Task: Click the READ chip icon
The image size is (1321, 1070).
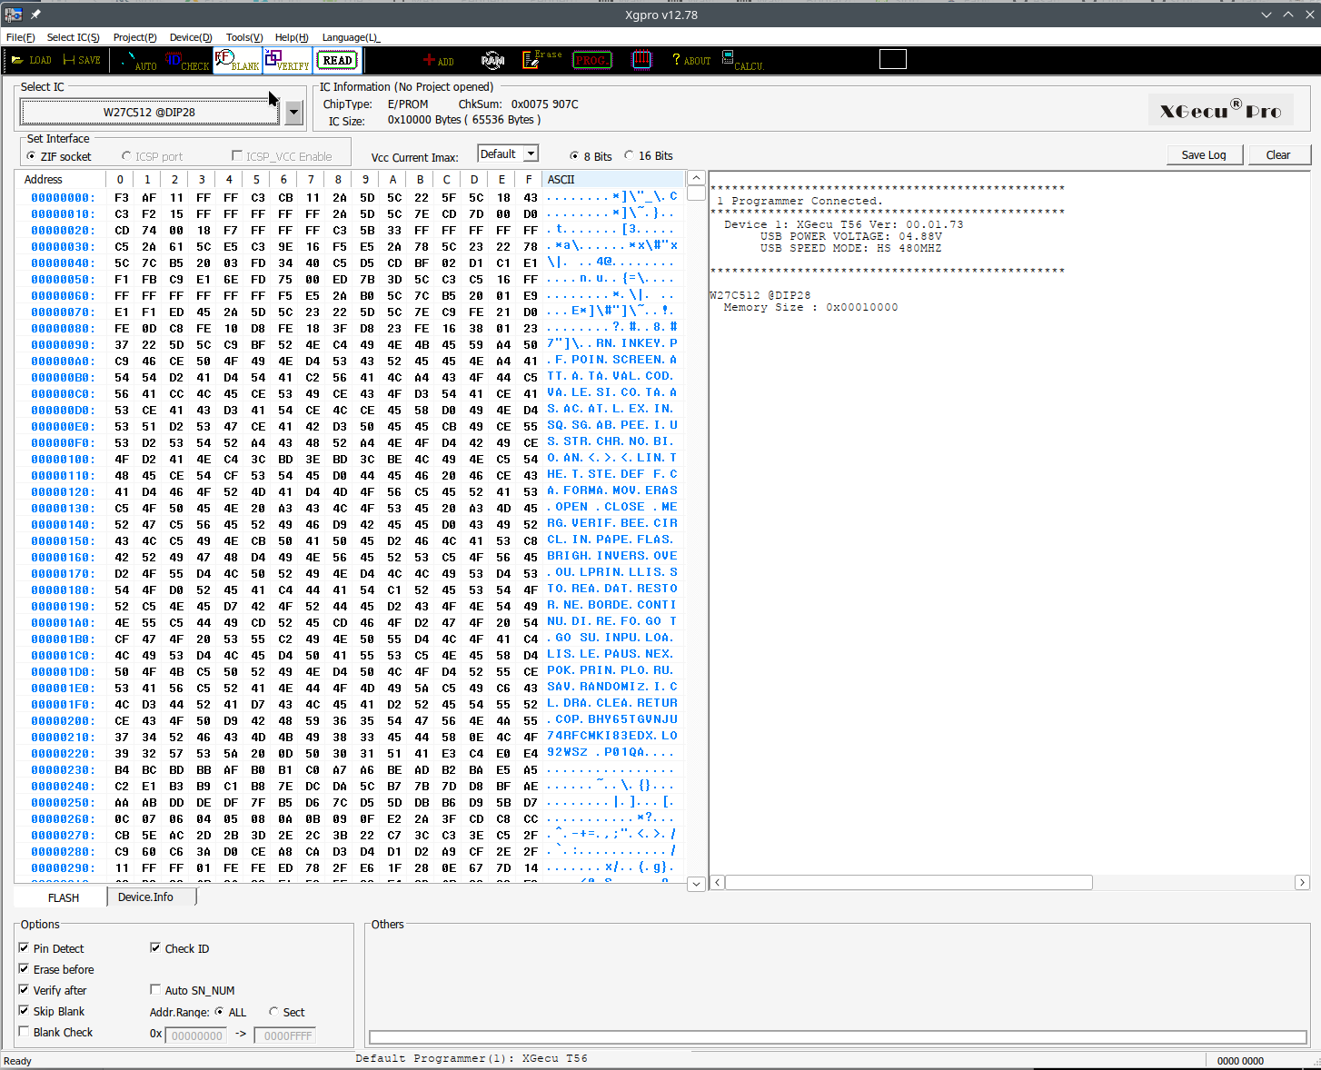Action: tap(336, 60)
